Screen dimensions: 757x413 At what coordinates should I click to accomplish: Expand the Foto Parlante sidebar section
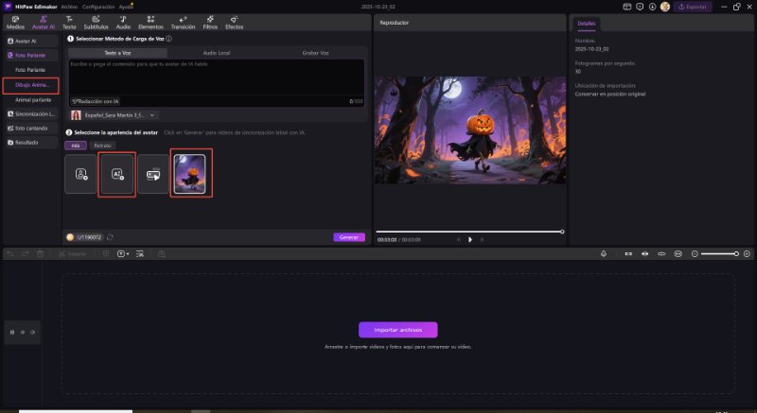tap(28, 56)
